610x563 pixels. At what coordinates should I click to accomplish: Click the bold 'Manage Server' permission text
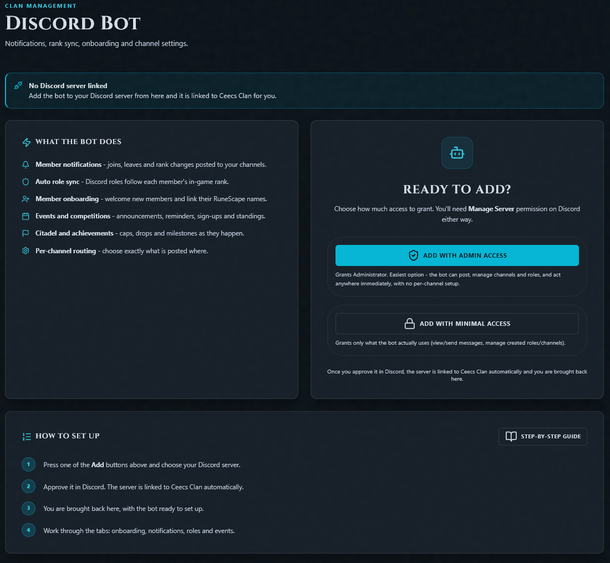click(491, 209)
